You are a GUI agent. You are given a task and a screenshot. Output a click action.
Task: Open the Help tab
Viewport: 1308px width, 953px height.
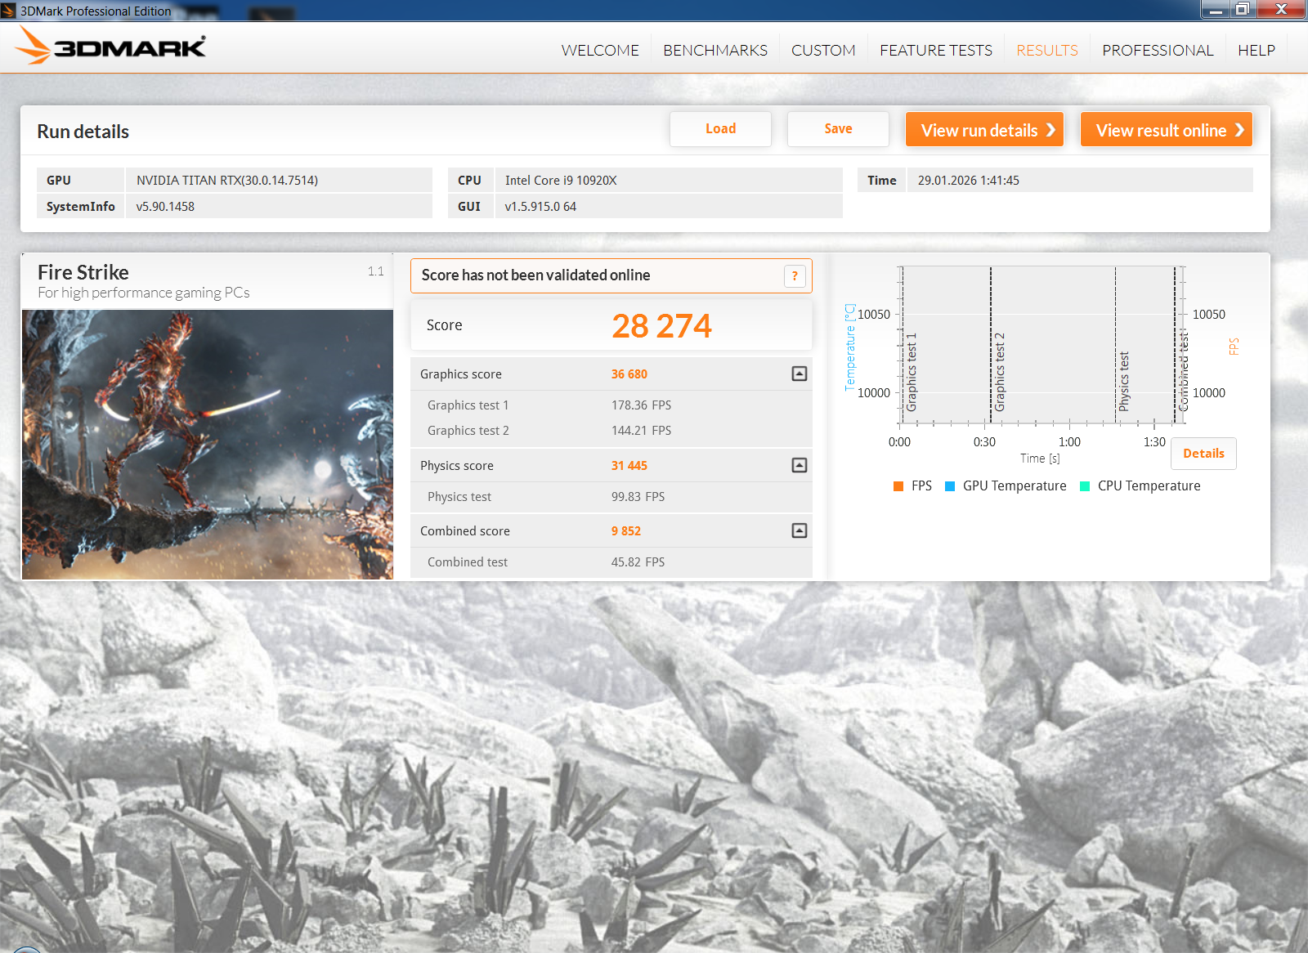click(1256, 51)
